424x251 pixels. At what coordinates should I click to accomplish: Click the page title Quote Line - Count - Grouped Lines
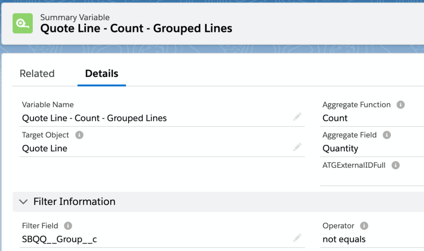coord(136,29)
